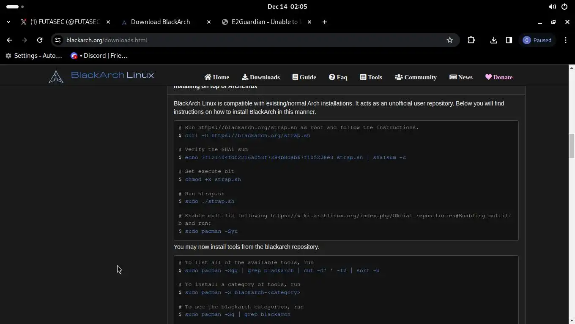Open the power menu icon
The height and width of the screenshot is (324, 575).
[x=564, y=7]
